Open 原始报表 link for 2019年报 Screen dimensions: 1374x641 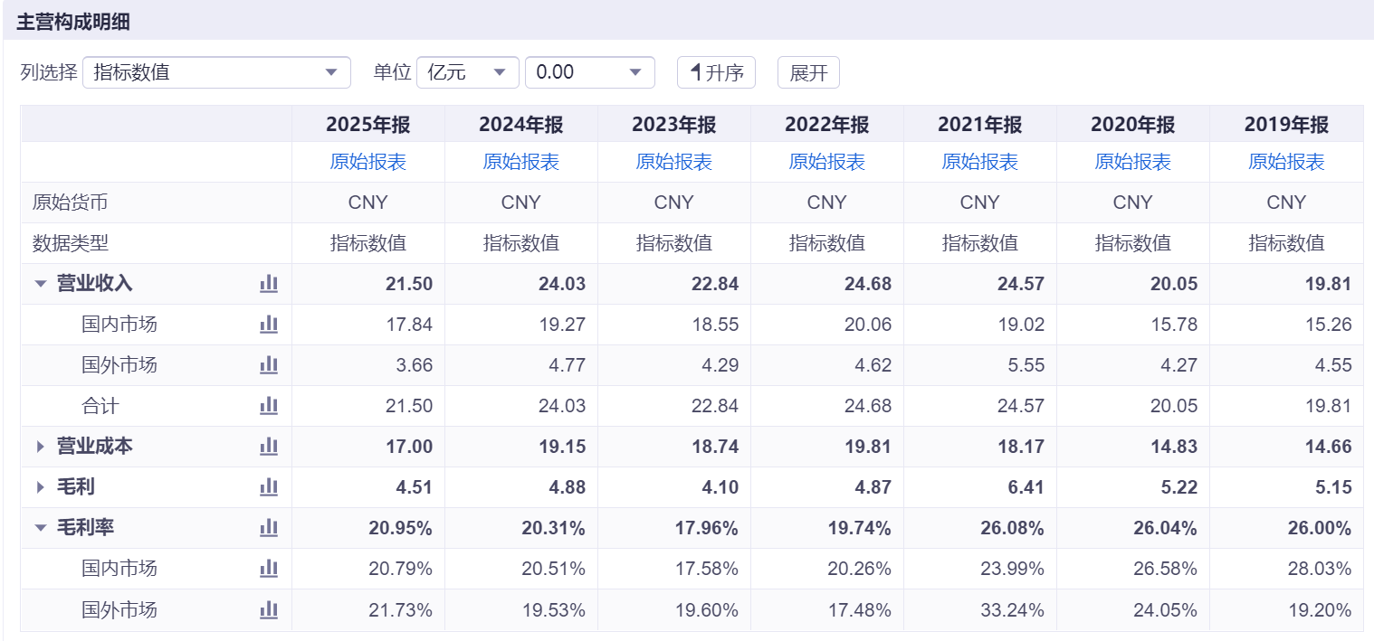pyautogui.click(x=1286, y=162)
